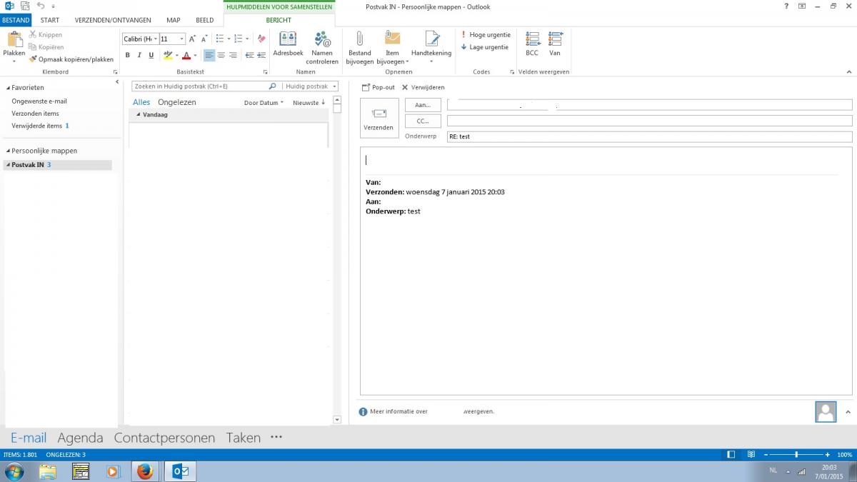Decrease font size with the shrink icon

tap(204, 39)
